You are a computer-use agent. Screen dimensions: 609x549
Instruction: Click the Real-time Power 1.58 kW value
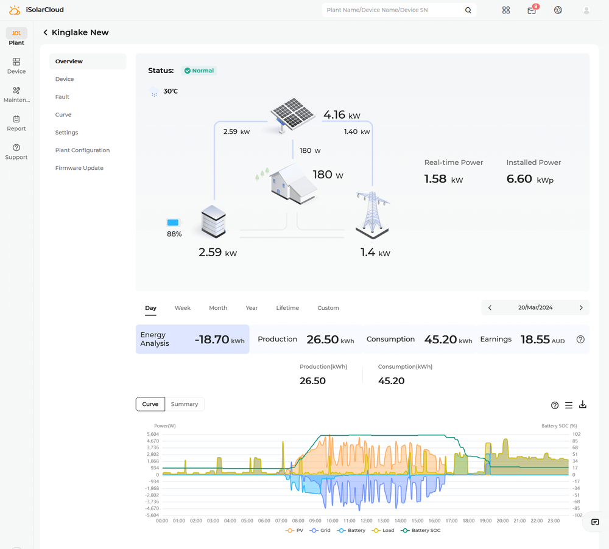pyautogui.click(x=443, y=179)
